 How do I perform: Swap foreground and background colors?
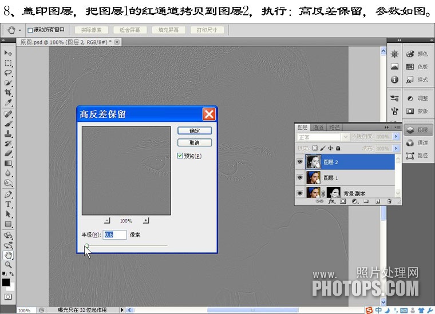coord(11,273)
